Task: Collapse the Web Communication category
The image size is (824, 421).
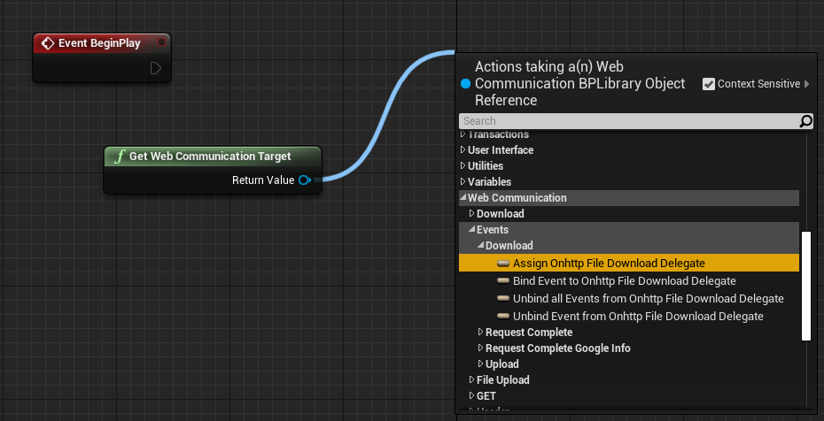Action: click(x=463, y=198)
